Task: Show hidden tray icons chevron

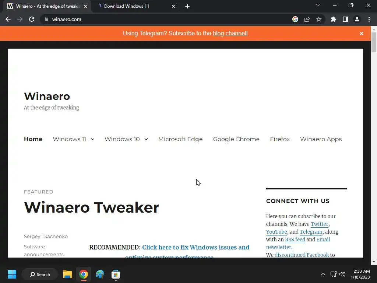Action: click(x=323, y=274)
